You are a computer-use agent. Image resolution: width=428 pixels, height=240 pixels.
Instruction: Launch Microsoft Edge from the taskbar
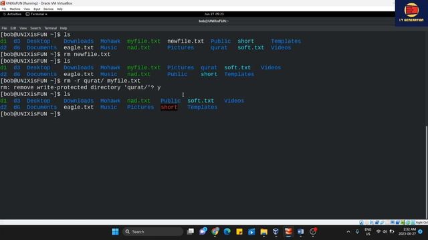click(x=227, y=231)
